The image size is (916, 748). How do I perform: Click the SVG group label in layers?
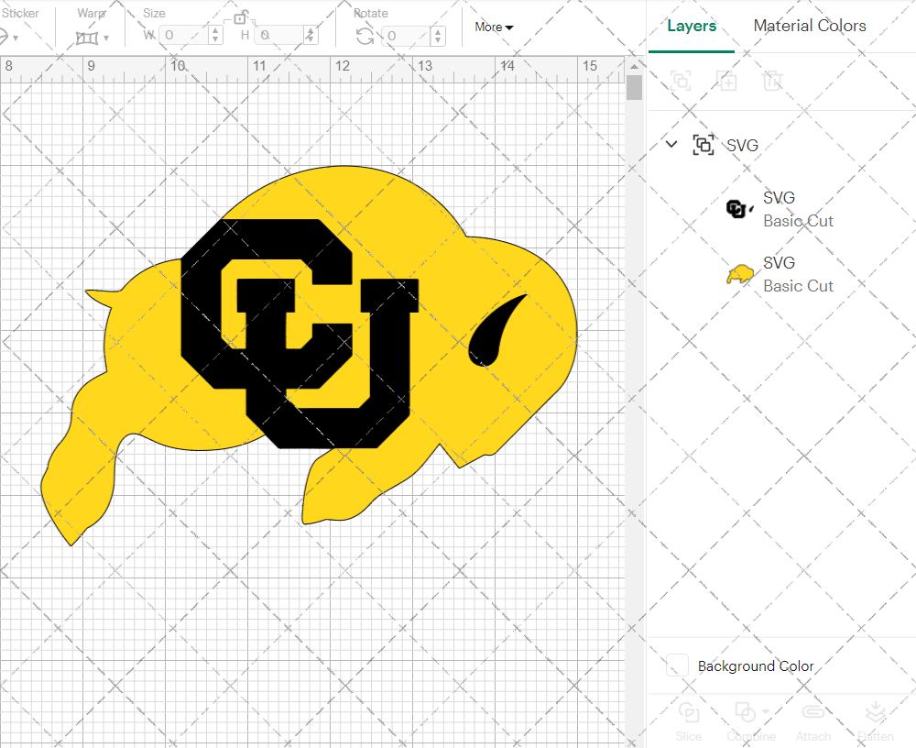point(742,145)
